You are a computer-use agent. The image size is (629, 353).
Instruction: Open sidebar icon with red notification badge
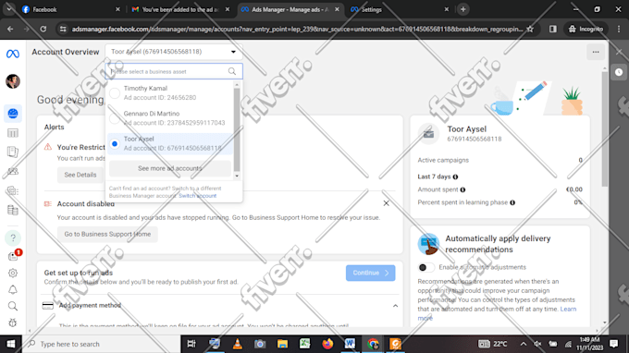(14, 256)
